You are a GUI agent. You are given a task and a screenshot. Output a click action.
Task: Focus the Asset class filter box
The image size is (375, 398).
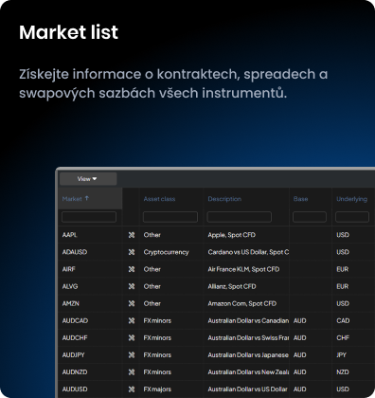(170, 217)
